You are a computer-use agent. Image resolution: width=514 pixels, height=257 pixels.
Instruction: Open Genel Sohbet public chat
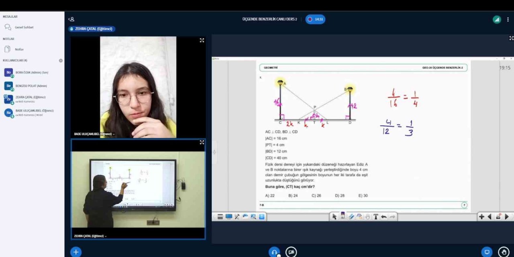[24, 27]
